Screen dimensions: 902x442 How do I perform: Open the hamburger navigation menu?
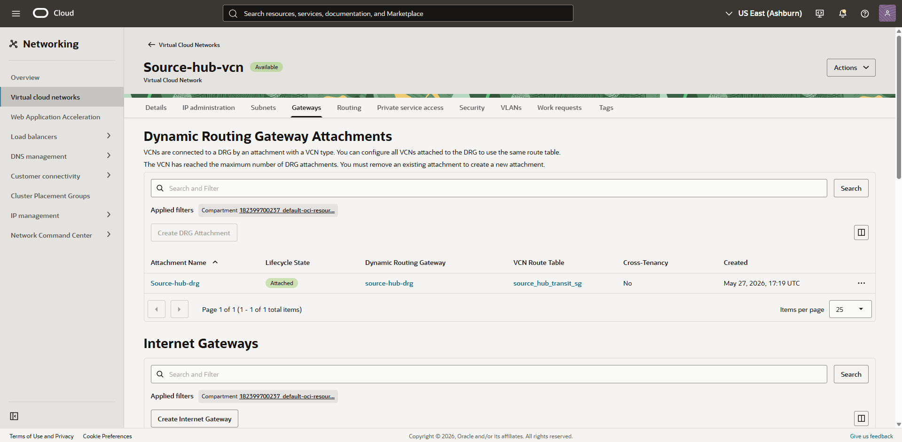pos(16,14)
